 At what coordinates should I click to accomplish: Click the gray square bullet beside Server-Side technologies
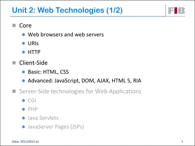click(x=14, y=91)
